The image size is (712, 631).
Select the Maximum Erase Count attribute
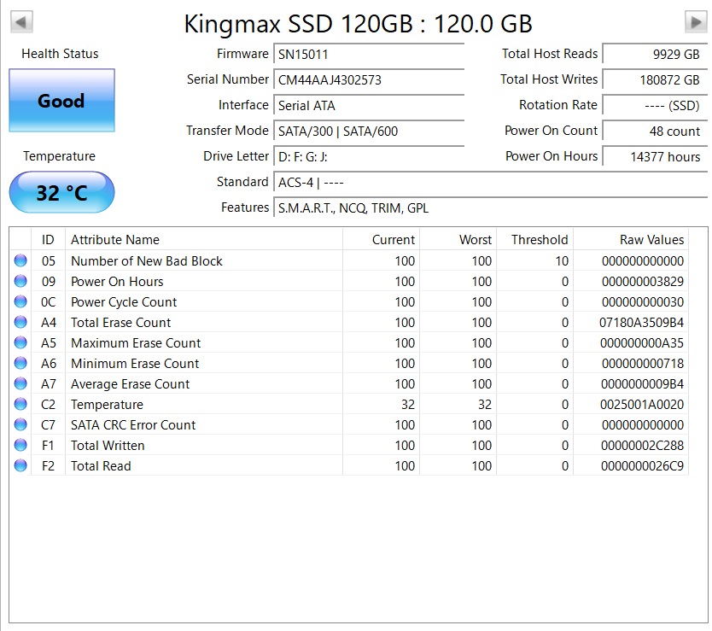(x=136, y=342)
